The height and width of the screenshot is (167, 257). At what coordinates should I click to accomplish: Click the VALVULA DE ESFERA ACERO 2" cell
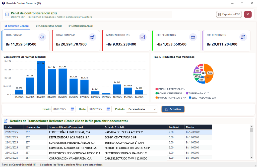tap(135, 132)
